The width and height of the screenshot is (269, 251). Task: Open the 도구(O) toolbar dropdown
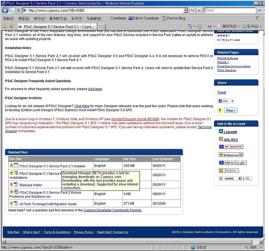pyautogui.click(x=252, y=26)
